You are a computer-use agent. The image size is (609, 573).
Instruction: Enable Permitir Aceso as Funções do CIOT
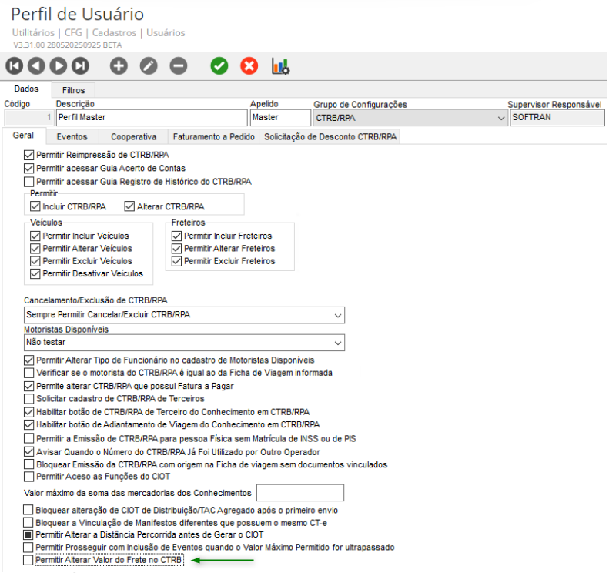[x=28, y=476]
